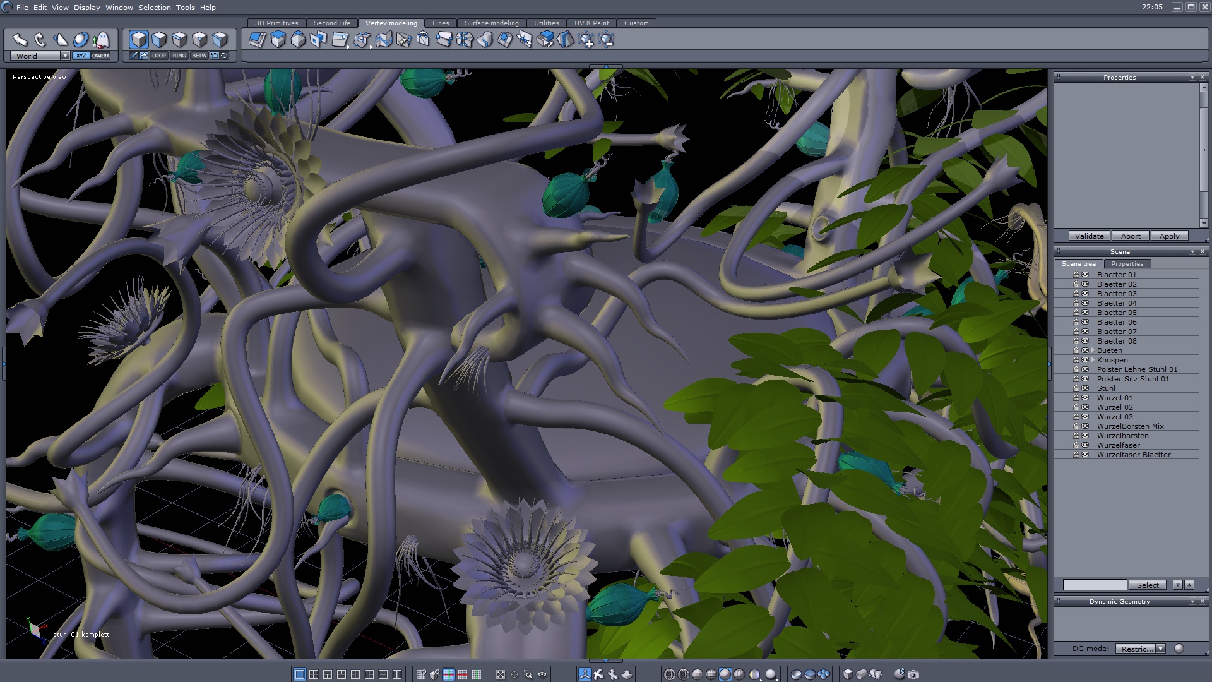Toggle lock on Wurzel 02

(1076, 407)
